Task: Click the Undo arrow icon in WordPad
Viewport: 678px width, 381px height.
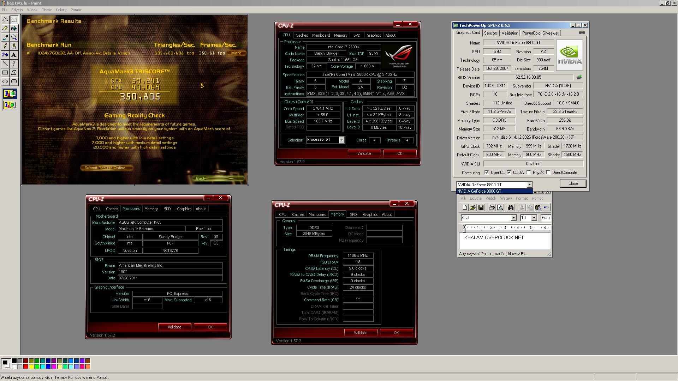Action: [546, 207]
